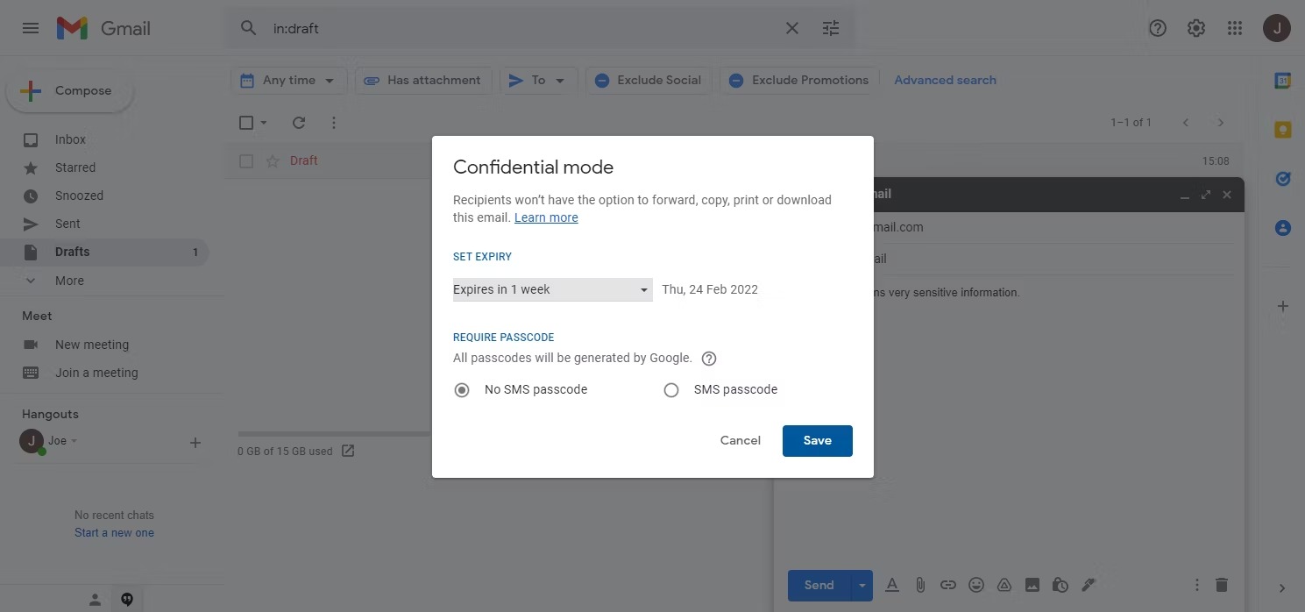Save the confidential mode settings
The image size is (1305, 612).
[x=817, y=440]
